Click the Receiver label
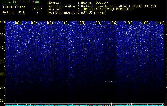The image size is (167, 106). click(54, 9)
